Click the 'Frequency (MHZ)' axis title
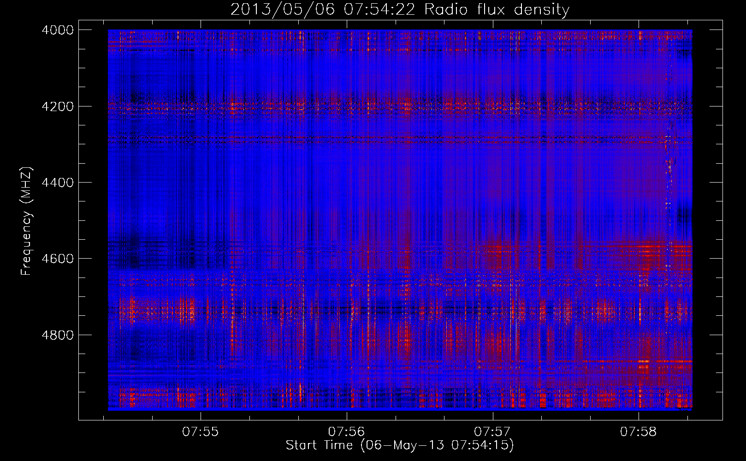 [26, 221]
